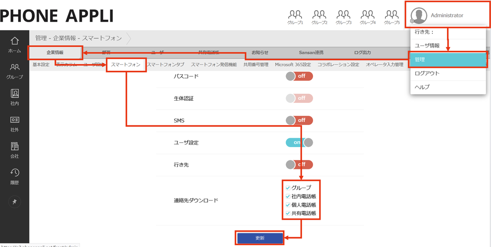
Task: Toggle the パスコード switch
Action: 299,76
